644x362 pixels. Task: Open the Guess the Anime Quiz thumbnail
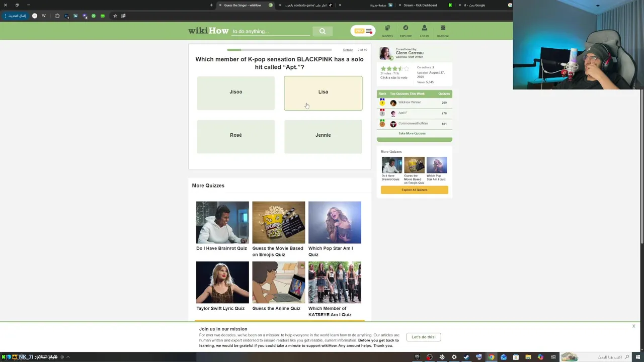(278, 282)
